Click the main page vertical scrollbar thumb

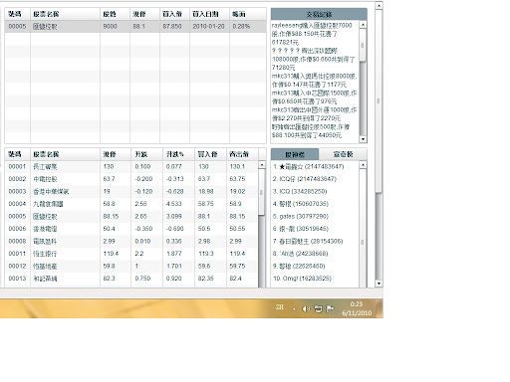point(379,100)
